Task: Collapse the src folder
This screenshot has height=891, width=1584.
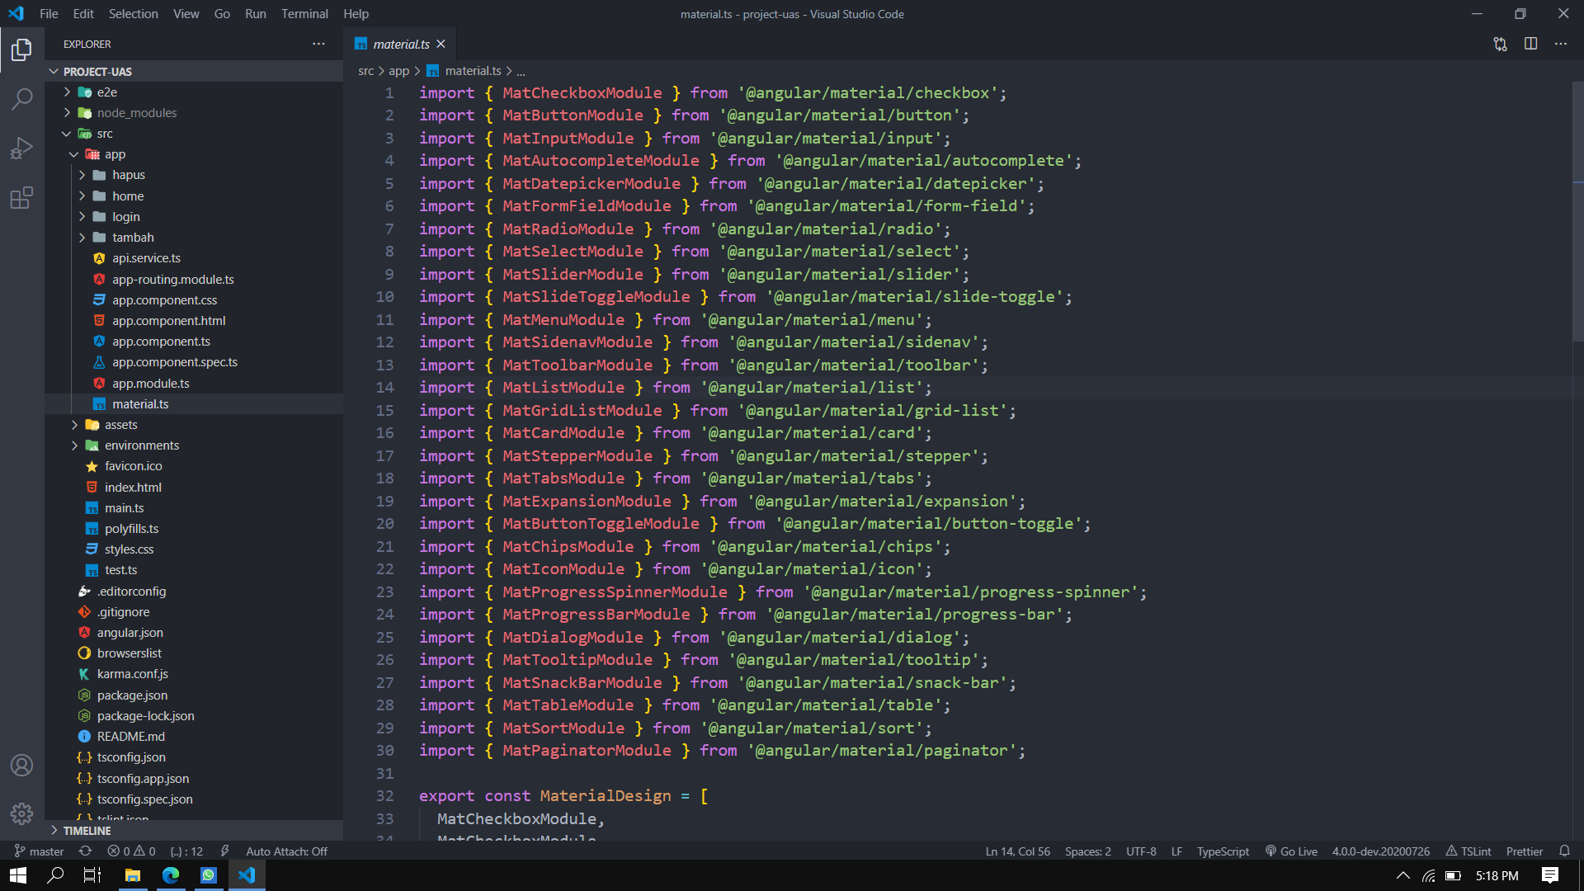Action: tap(194, 134)
